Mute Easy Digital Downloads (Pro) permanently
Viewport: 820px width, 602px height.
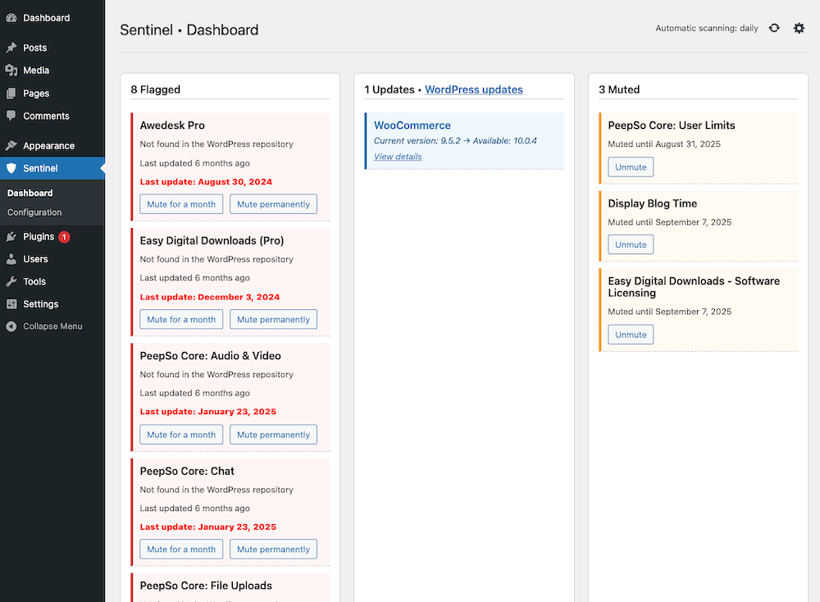(274, 319)
